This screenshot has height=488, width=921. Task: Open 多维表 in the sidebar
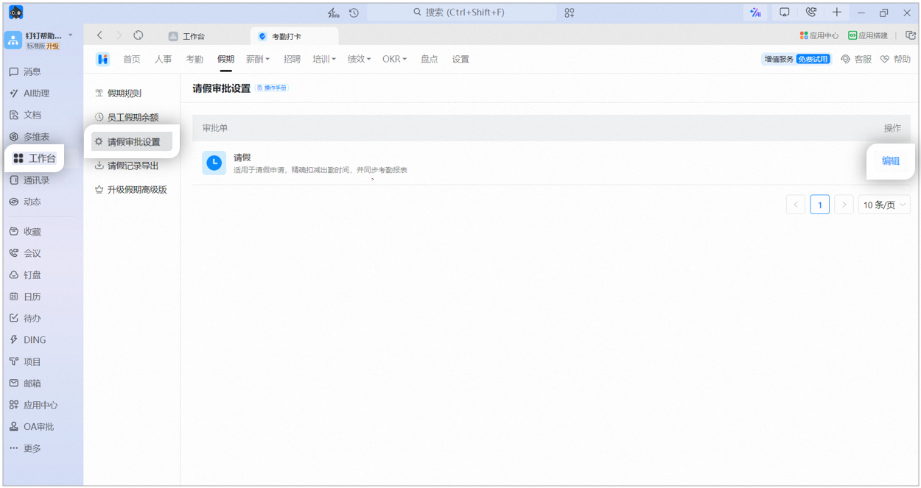(x=30, y=137)
